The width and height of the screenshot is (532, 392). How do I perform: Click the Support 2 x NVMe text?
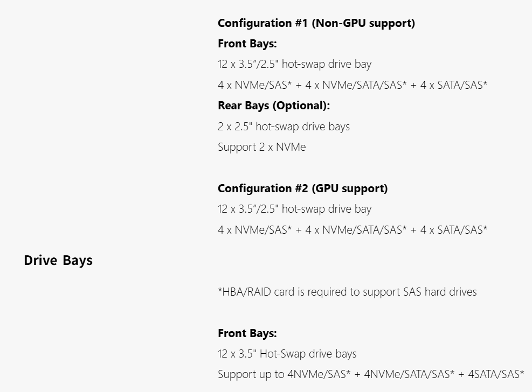[x=261, y=147]
